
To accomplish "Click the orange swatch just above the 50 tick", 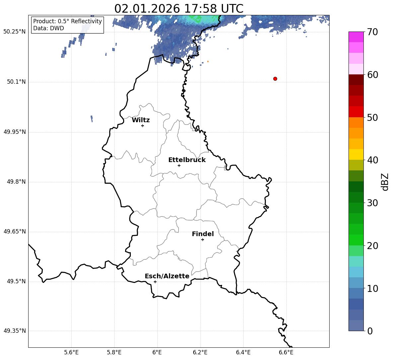I will coord(356,122).
